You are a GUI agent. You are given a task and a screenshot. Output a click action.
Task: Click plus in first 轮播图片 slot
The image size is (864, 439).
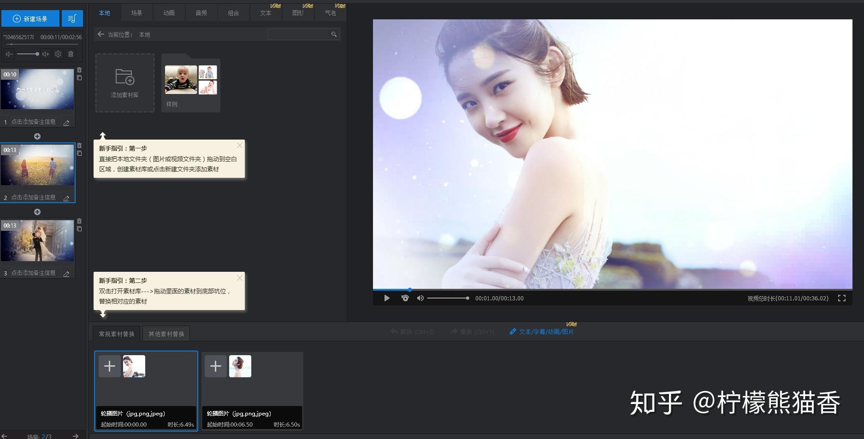click(x=110, y=366)
